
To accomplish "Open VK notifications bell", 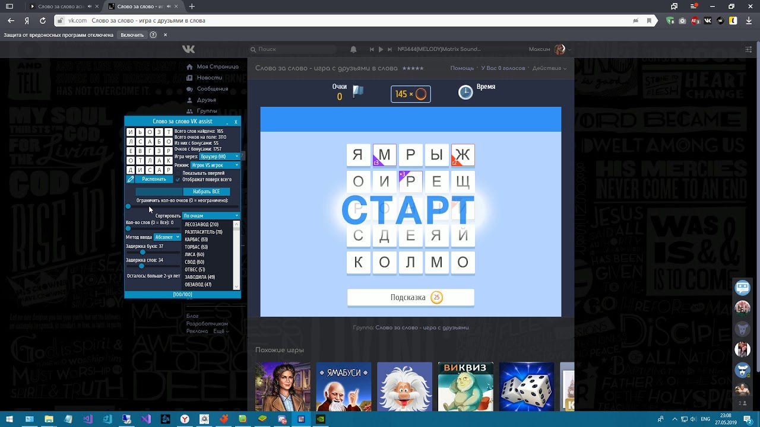I will pos(354,49).
